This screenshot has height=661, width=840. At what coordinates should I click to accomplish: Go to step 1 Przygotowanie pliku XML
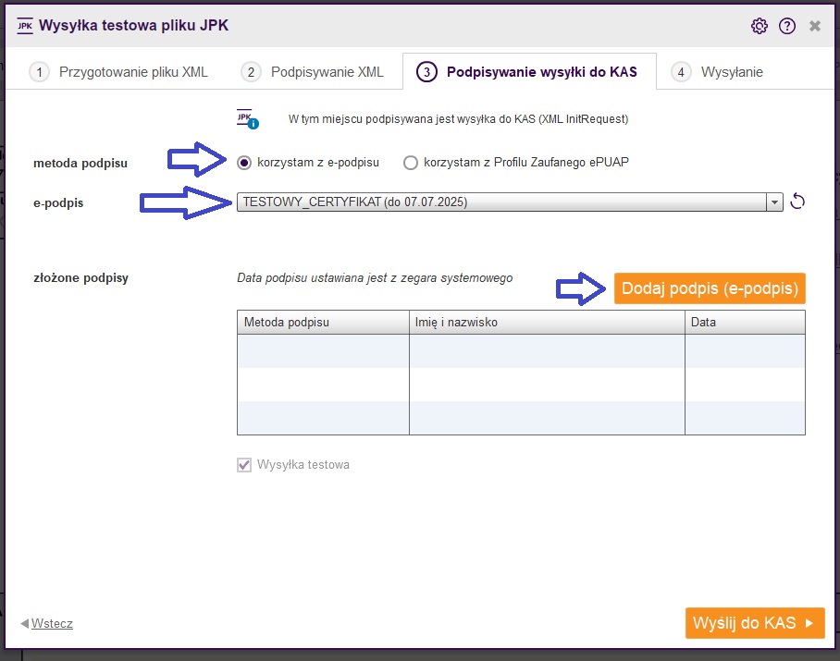118,72
